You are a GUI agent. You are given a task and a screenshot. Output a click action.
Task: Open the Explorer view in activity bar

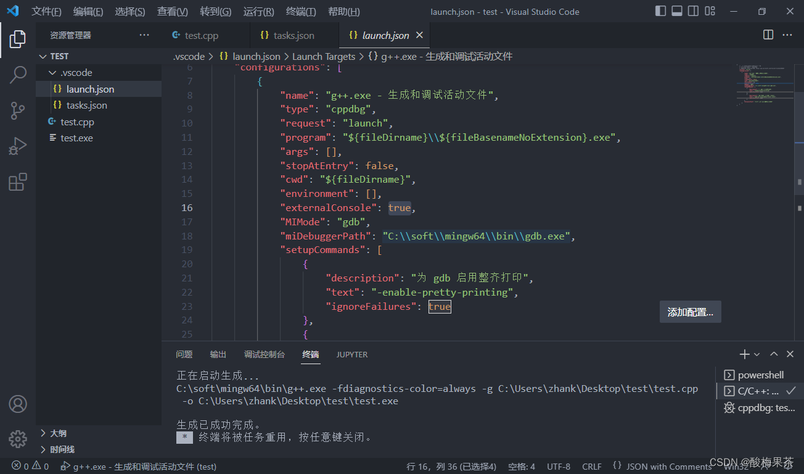(x=17, y=39)
